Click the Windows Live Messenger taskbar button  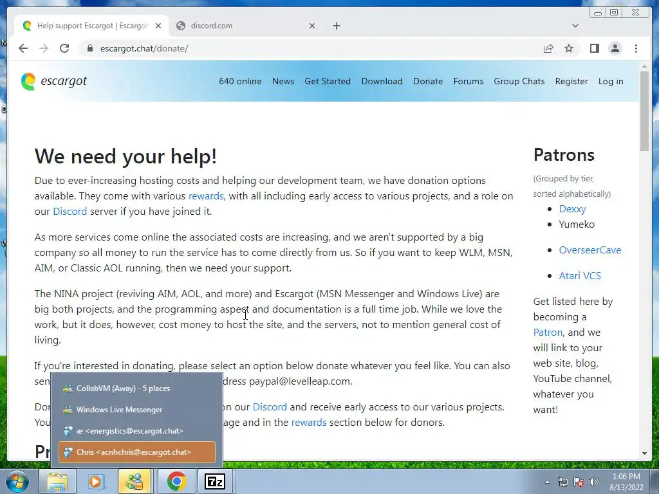[135, 481]
